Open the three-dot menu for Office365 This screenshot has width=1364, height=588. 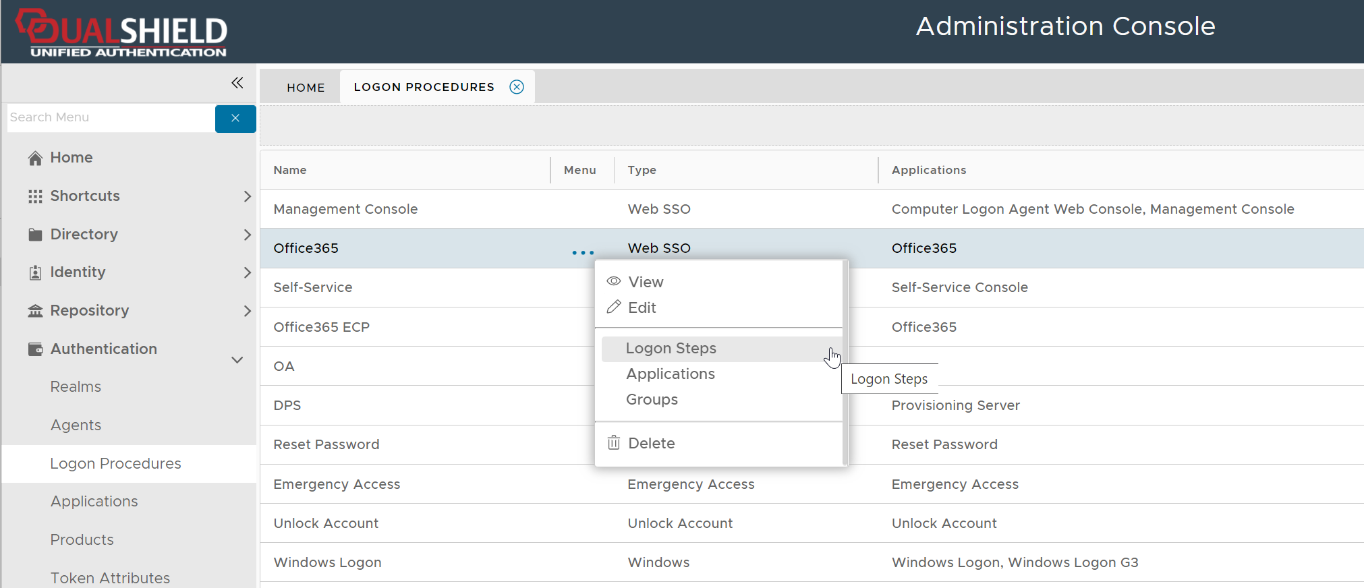pos(583,253)
